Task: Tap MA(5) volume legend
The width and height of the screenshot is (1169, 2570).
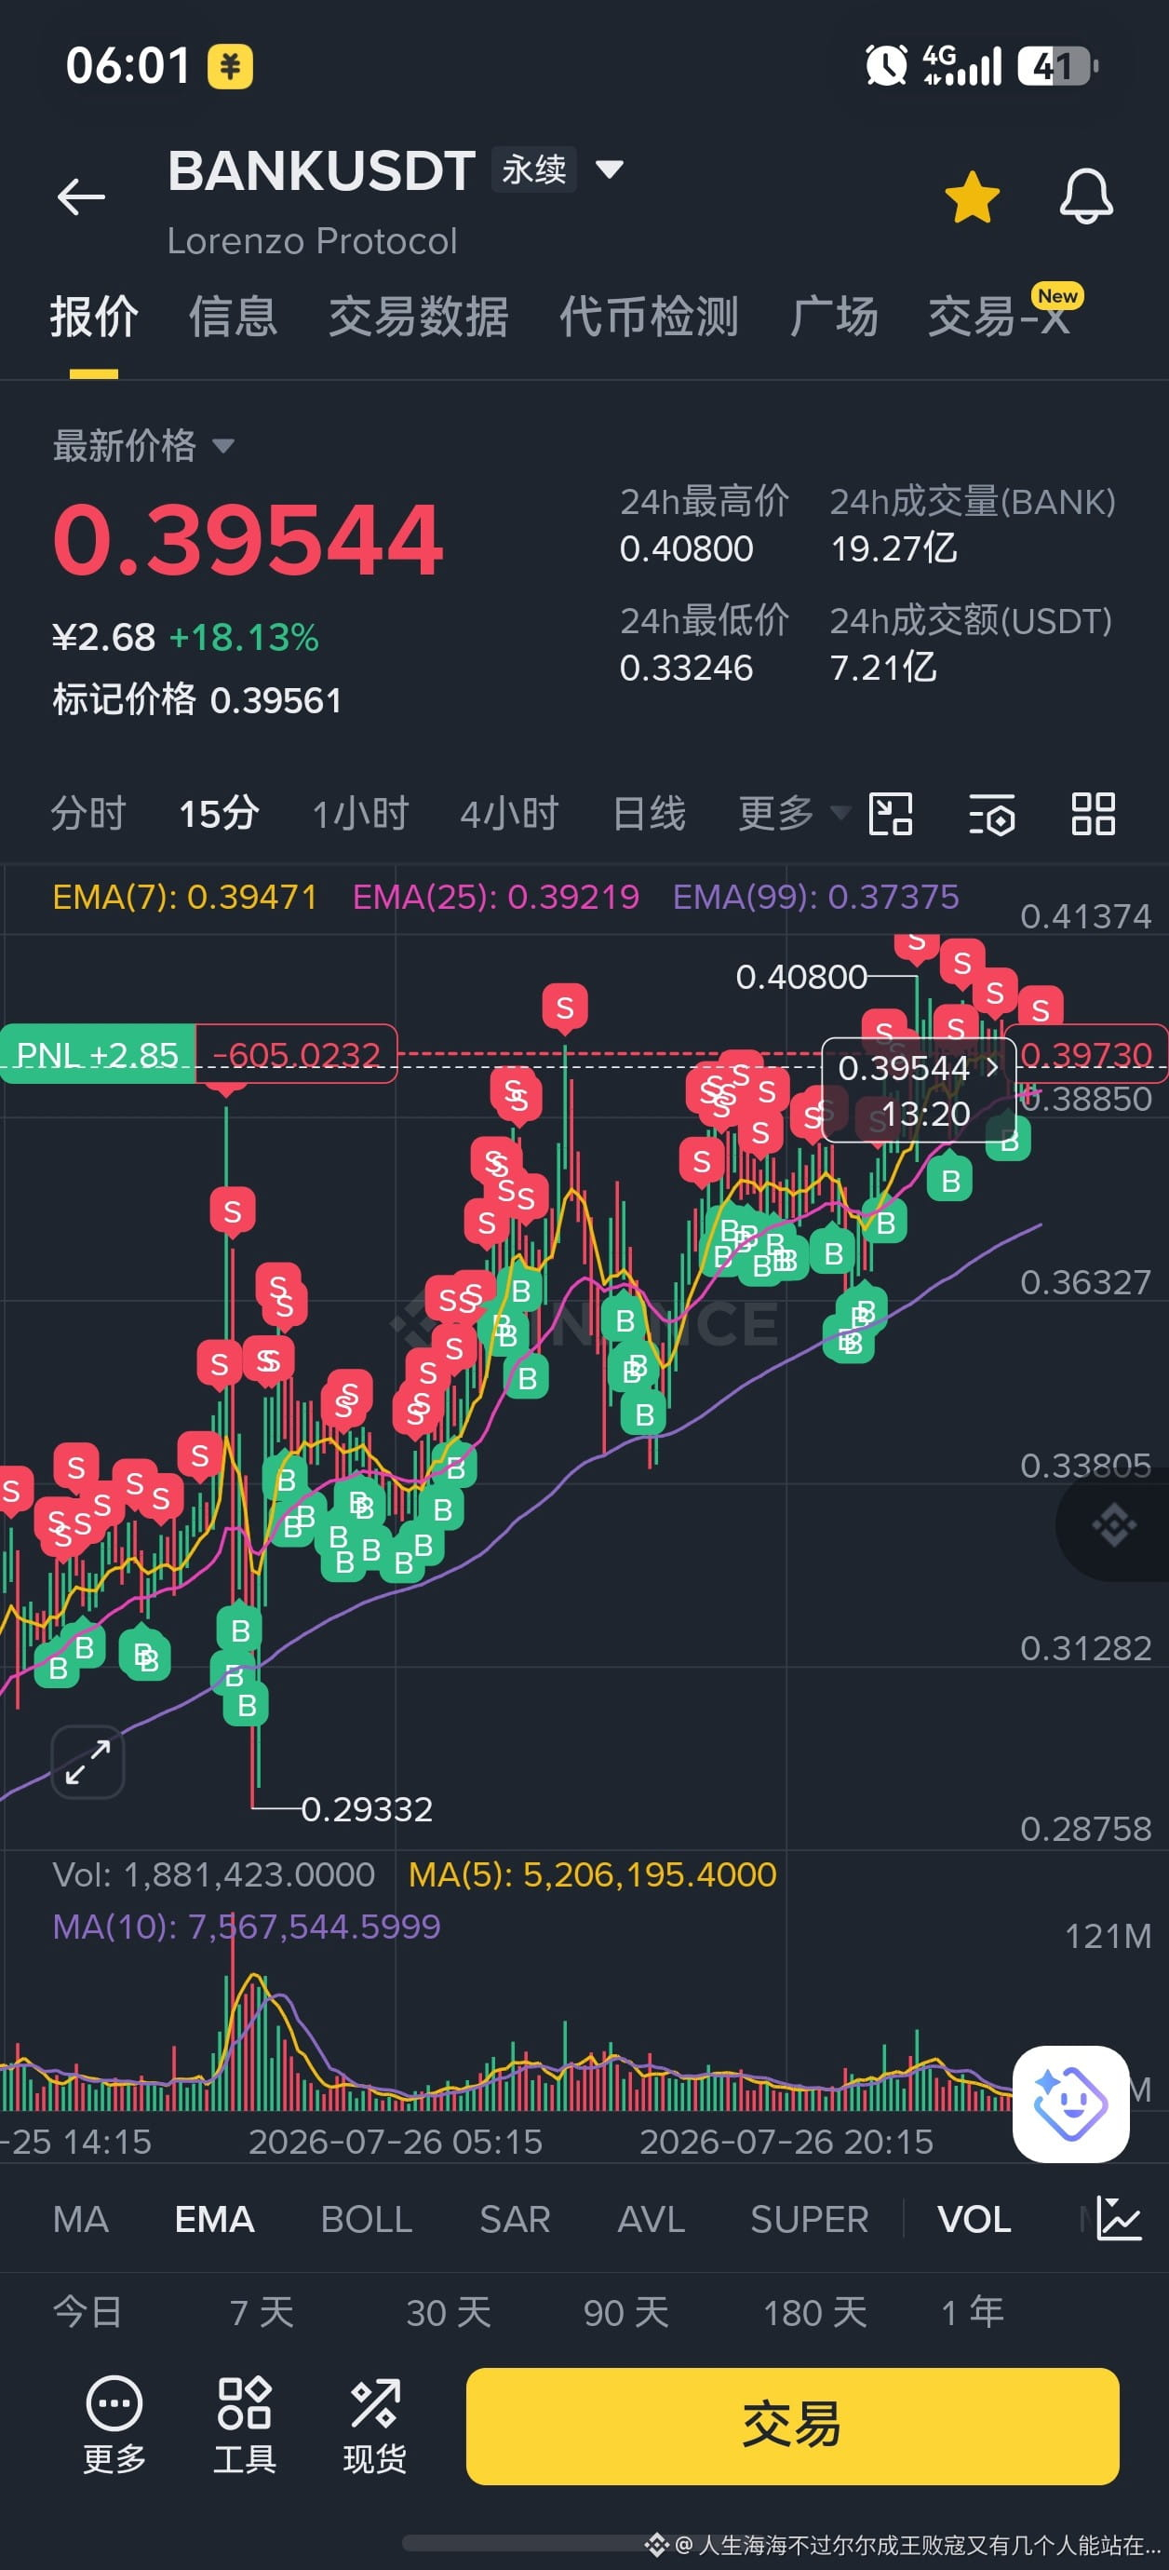Action: (593, 1873)
